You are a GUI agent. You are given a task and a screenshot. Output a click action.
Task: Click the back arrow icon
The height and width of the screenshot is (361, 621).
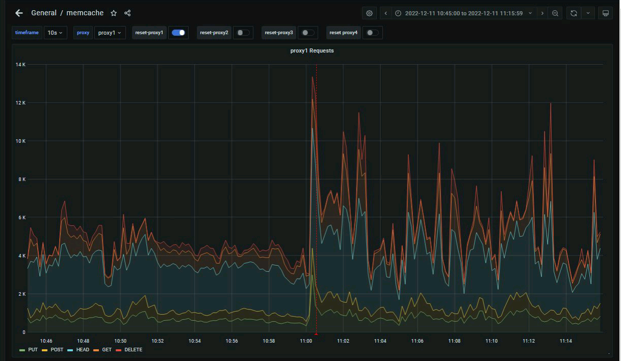[x=19, y=13]
